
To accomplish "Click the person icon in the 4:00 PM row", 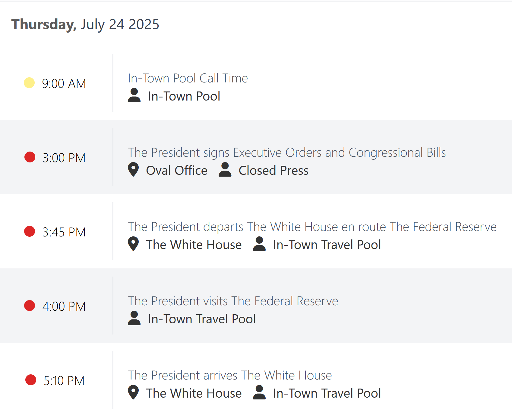I will [134, 318].
